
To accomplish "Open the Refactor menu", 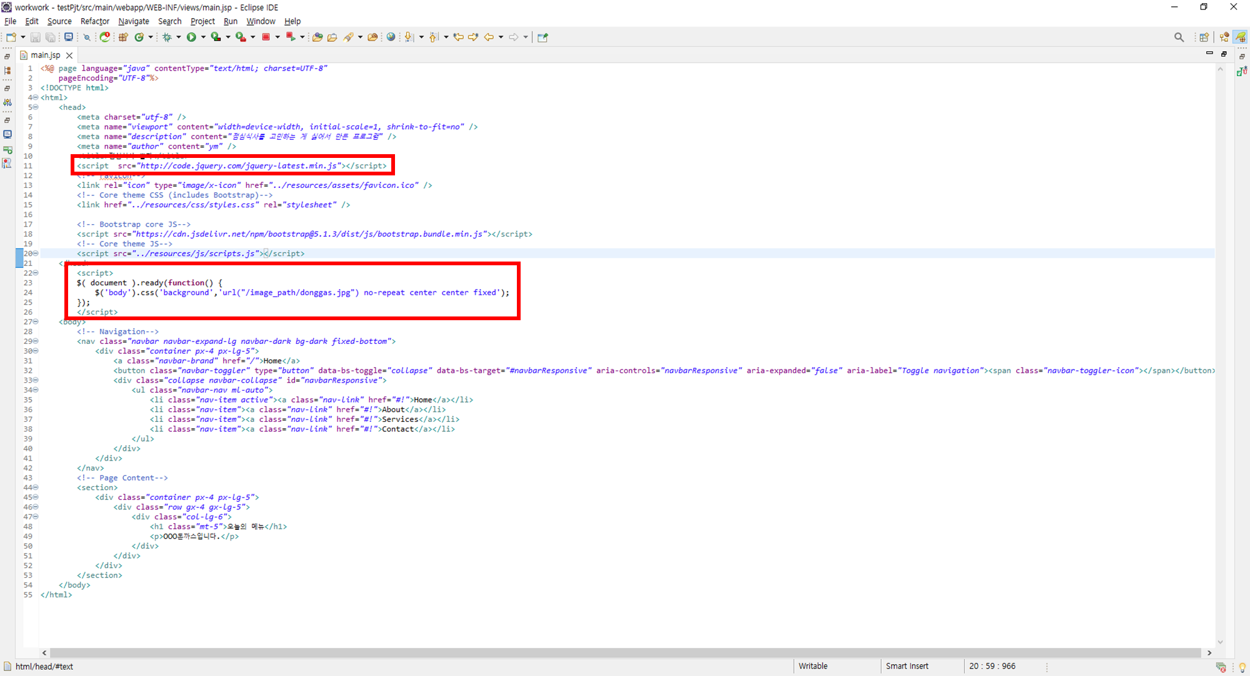I will 94,21.
